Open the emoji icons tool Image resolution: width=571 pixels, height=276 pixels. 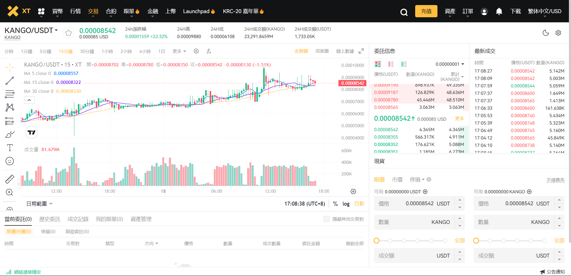tap(10, 161)
